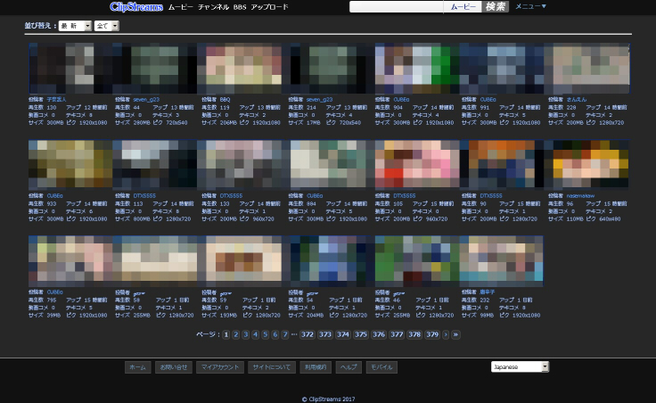
Task: Click the マイアカウント footer button
Action: 220,367
